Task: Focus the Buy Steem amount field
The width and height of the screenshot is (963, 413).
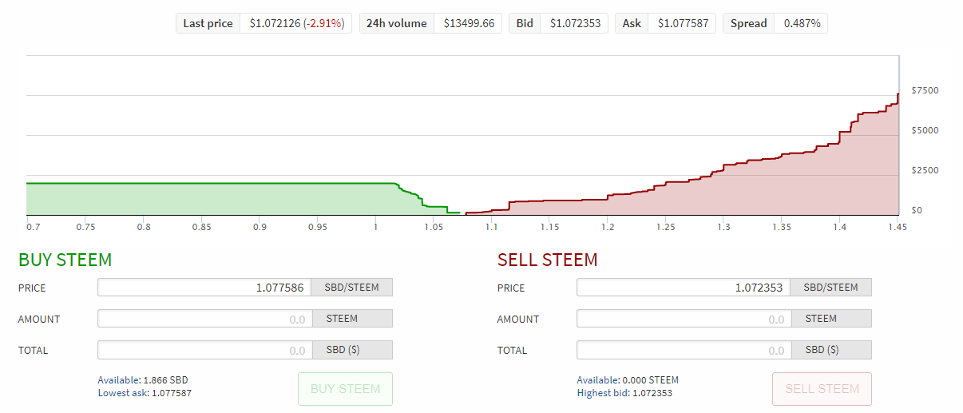Action: (x=204, y=319)
